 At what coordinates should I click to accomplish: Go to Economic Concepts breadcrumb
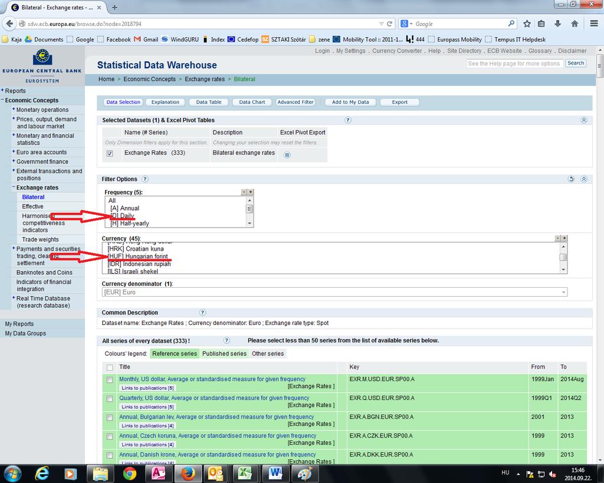(x=149, y=79)
